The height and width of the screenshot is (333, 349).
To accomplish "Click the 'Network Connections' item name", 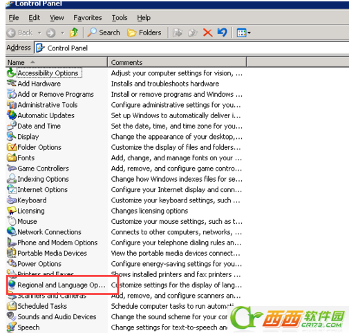I will coord(49,232).
